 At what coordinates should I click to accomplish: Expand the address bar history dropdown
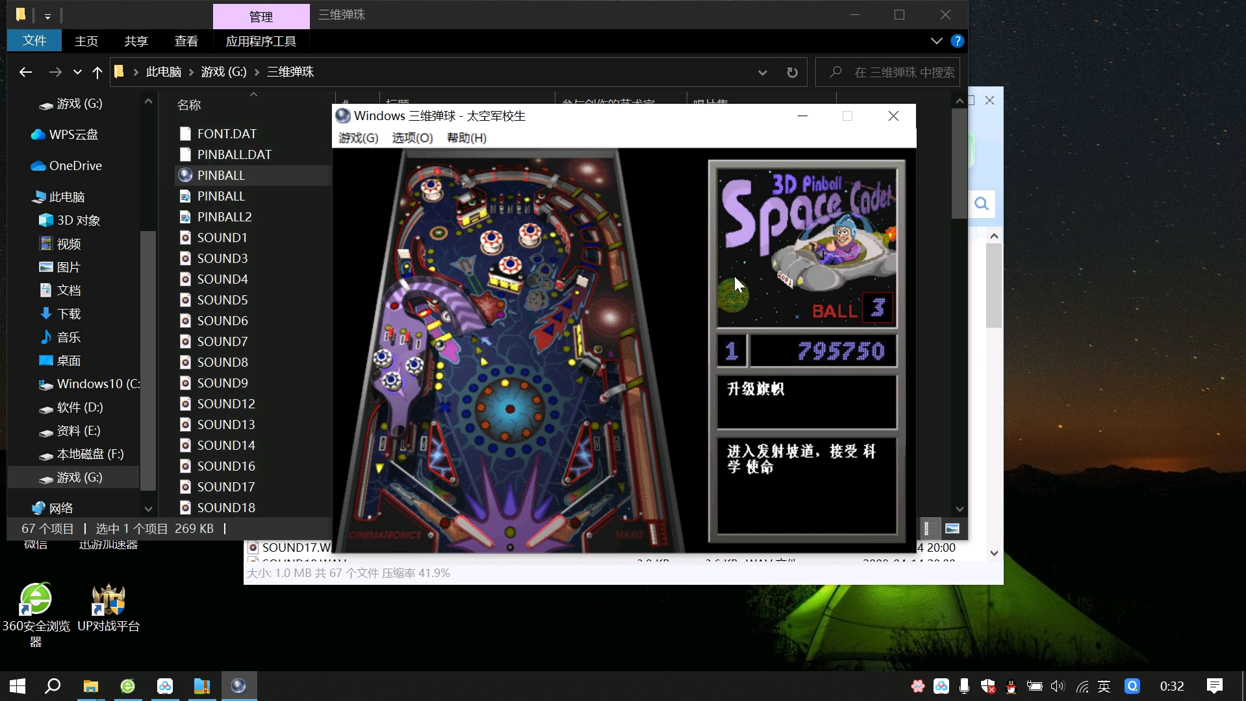coord(763,72)
